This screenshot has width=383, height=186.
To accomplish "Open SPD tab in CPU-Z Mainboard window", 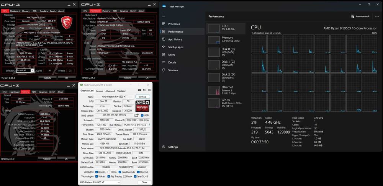I will [x=115, y=11].
